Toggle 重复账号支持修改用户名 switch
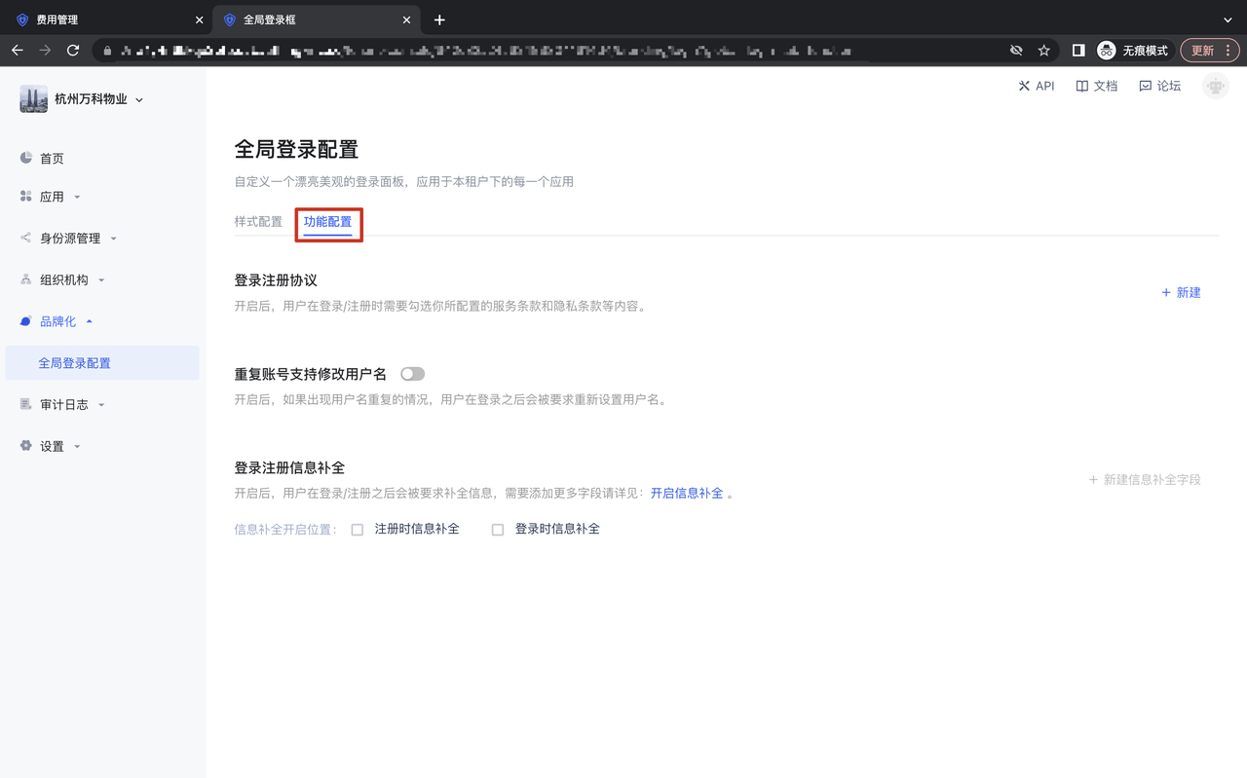 [x=412, y=374]
